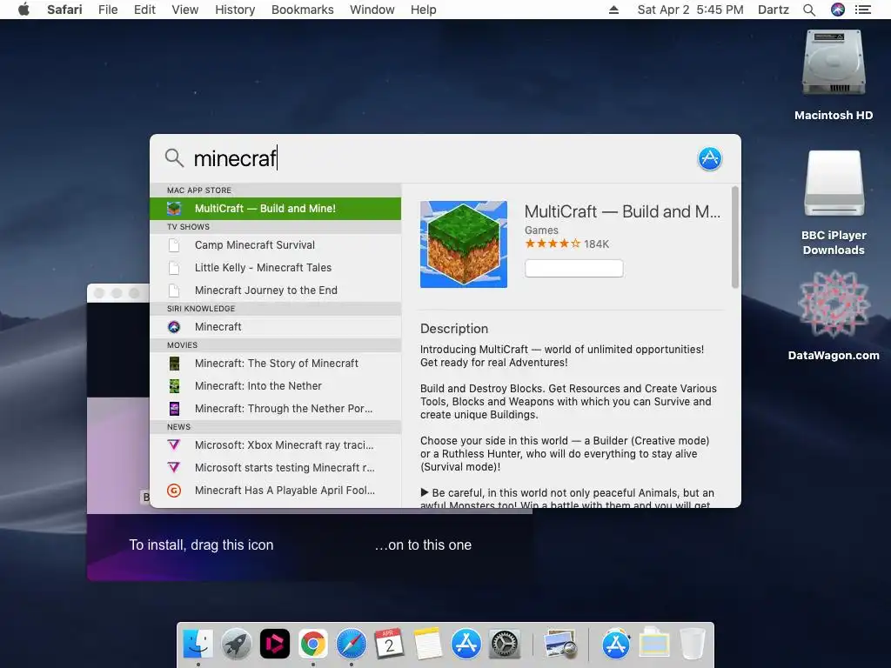Select Microsoft starts testing Minecraft news
The image size is (891, 668).
275,467
